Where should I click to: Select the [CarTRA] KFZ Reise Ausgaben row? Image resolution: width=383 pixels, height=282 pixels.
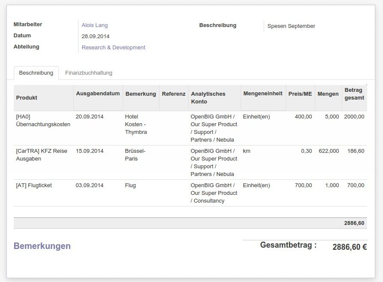point(42,155)
